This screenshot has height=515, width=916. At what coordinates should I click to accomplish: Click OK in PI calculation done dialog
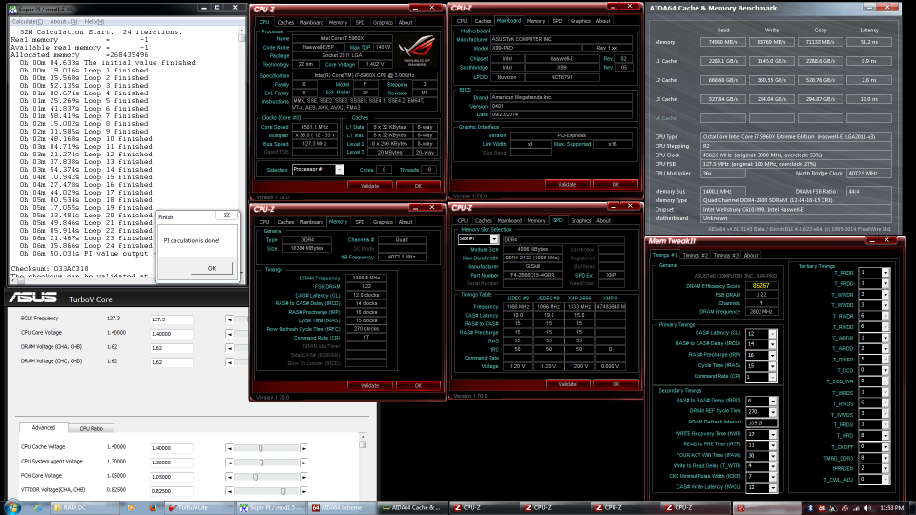coord(212,268)
